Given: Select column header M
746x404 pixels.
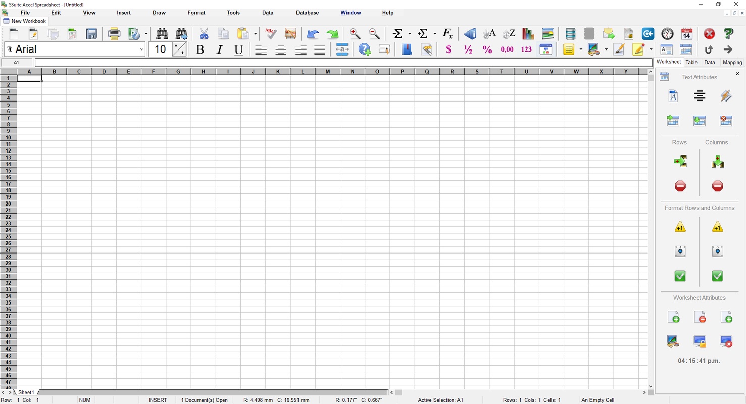Looking at the screenshot, I should [x=328, y=72].
